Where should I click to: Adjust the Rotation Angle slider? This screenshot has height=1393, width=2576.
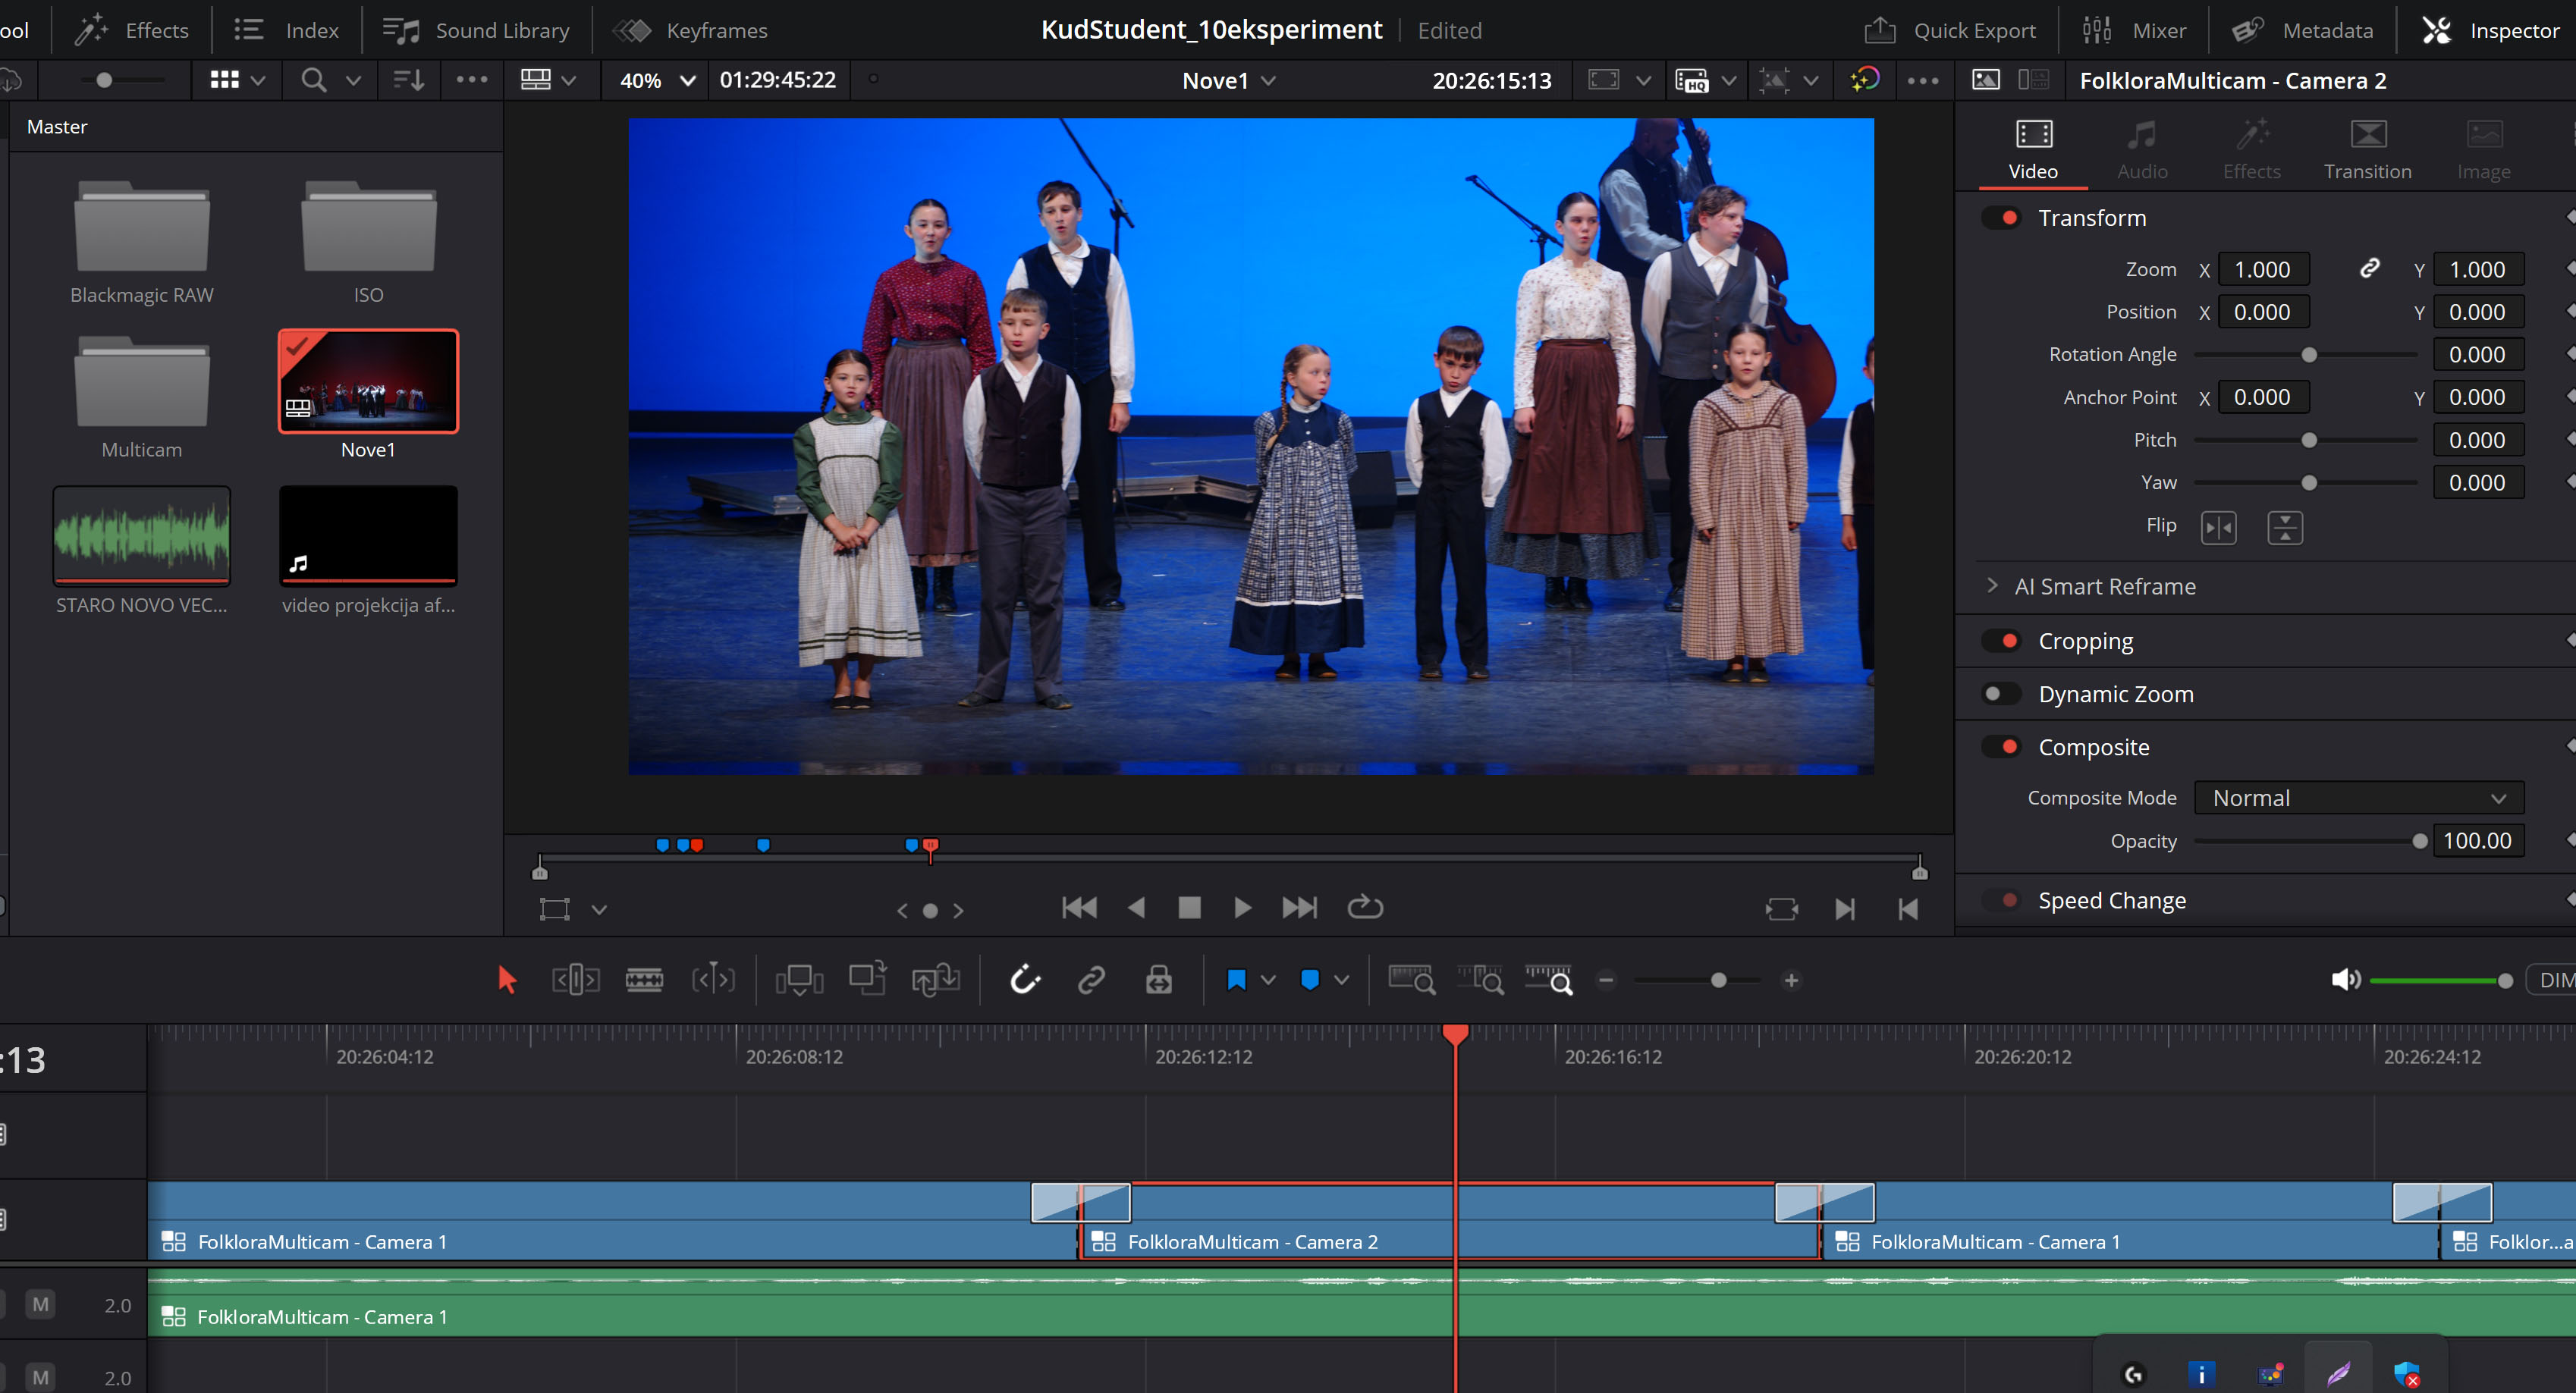pos(2309,355)
